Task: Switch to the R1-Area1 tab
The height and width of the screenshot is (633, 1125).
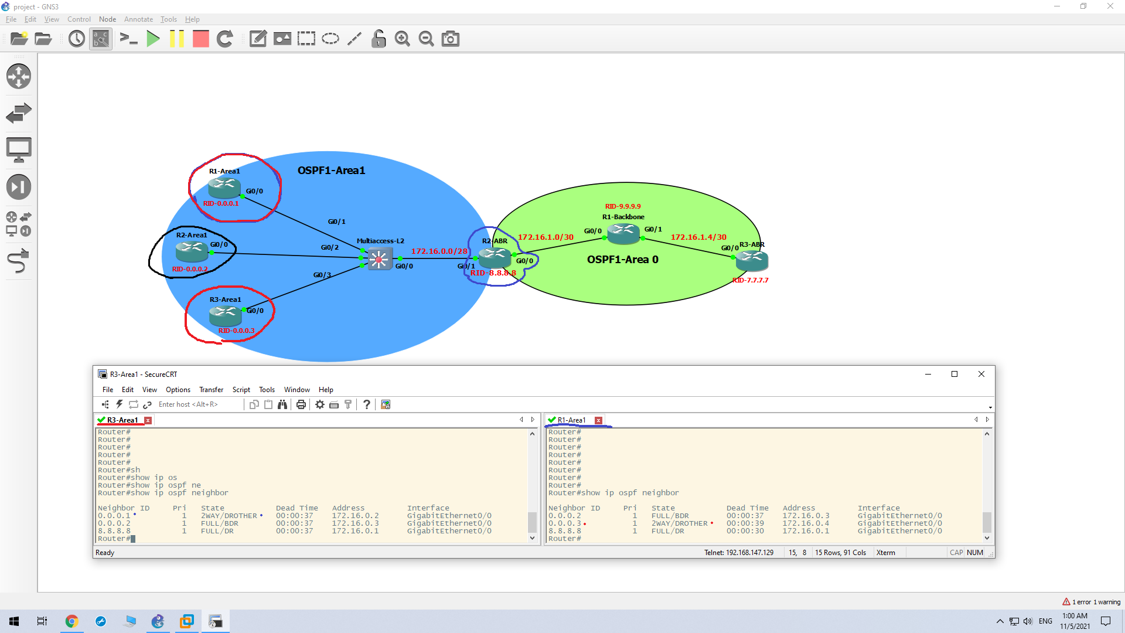Action: point(571,420)
